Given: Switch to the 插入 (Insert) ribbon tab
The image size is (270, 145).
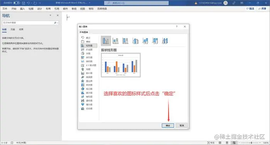Looking at the screenshot, I should (x=22, y=8).
